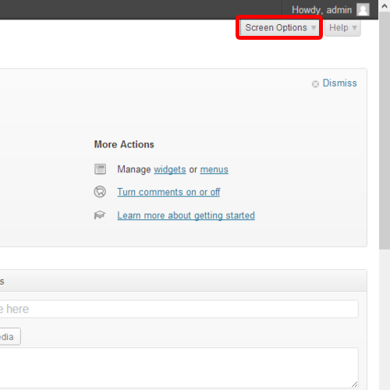Open the Howdy, admin account menu

331,10
